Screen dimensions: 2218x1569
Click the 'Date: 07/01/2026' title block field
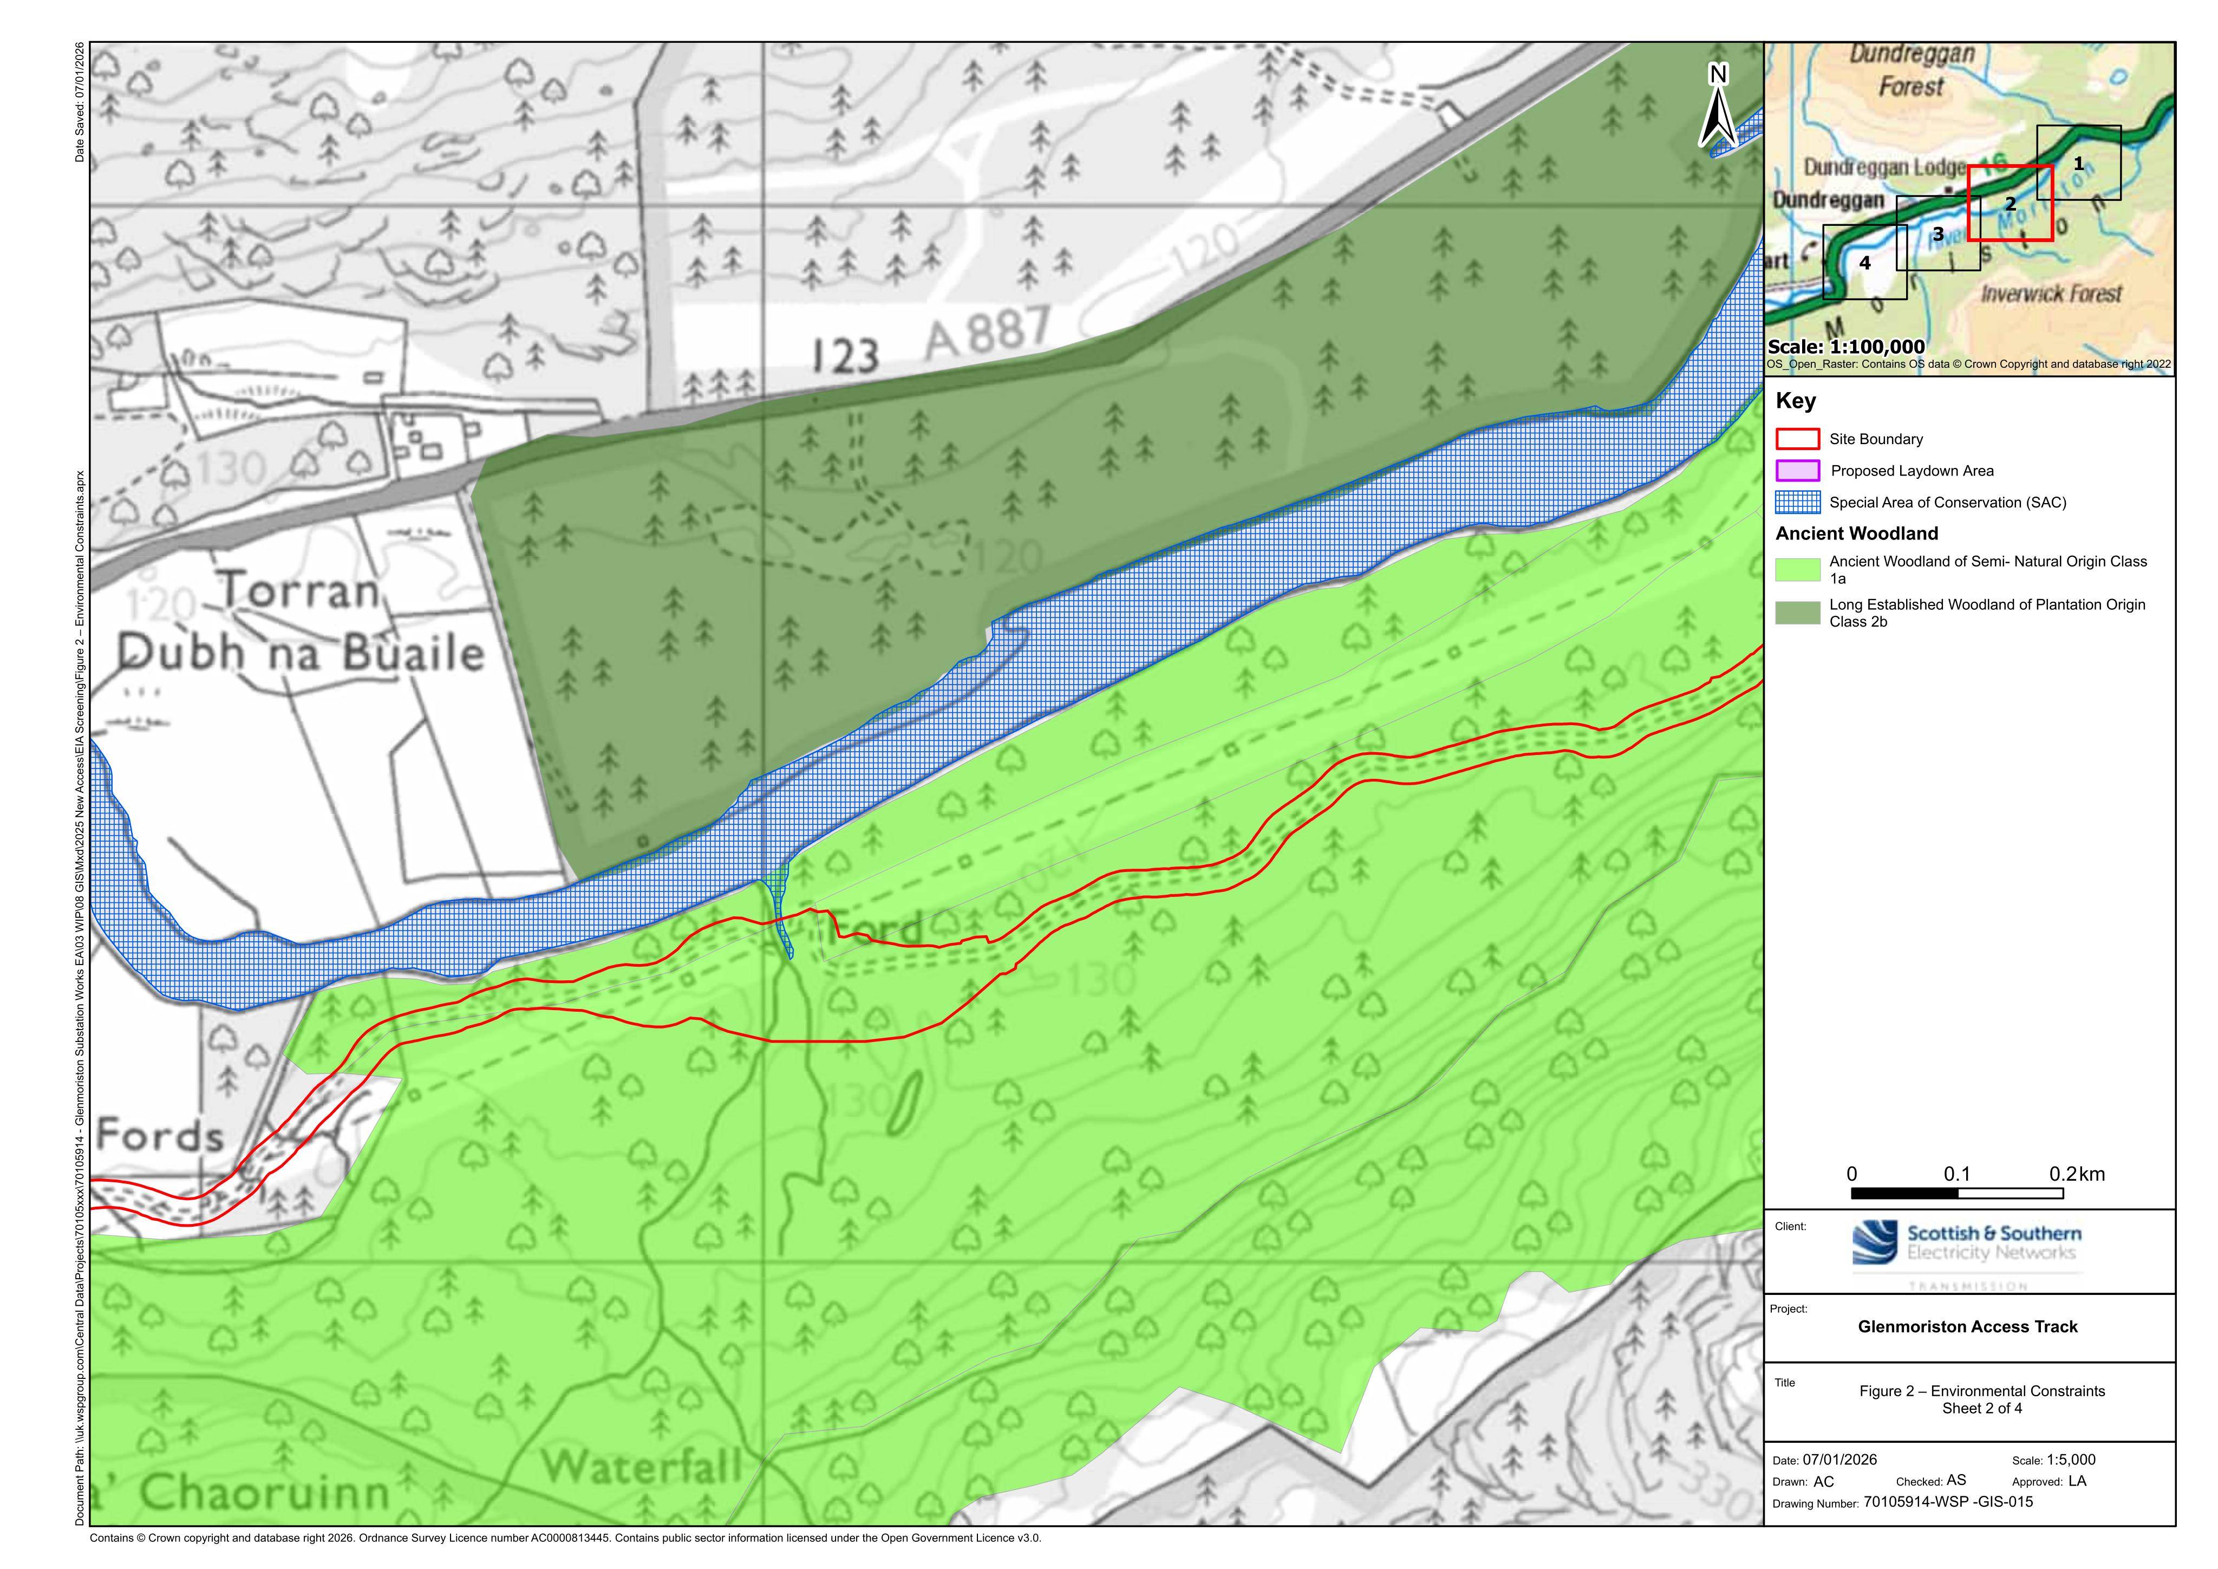click(x=1825, y=1460)
